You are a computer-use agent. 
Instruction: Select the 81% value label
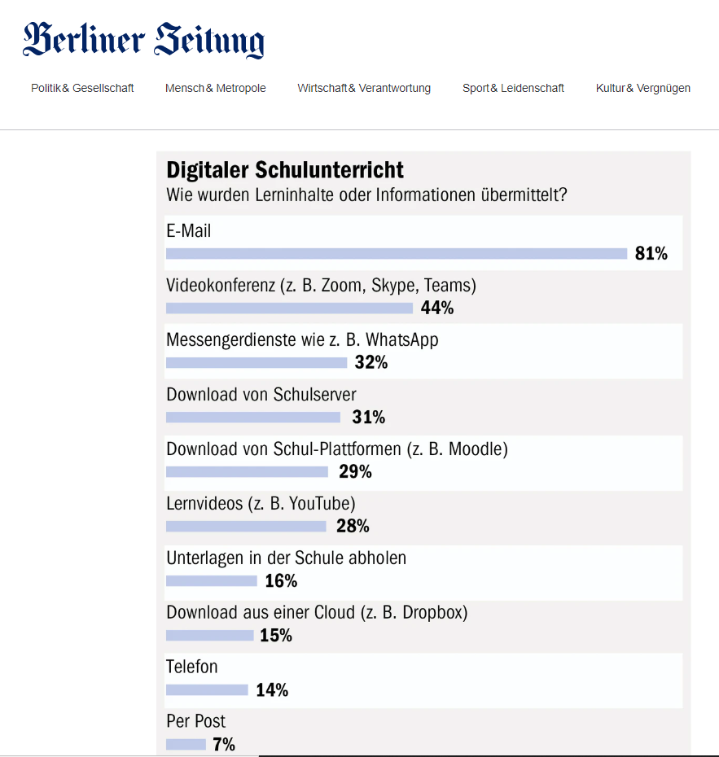pyautogui.click(x=651, y=254)
